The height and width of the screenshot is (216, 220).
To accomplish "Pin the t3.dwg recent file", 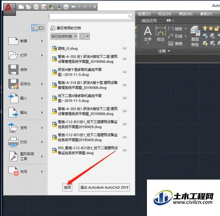I will 125,48.
